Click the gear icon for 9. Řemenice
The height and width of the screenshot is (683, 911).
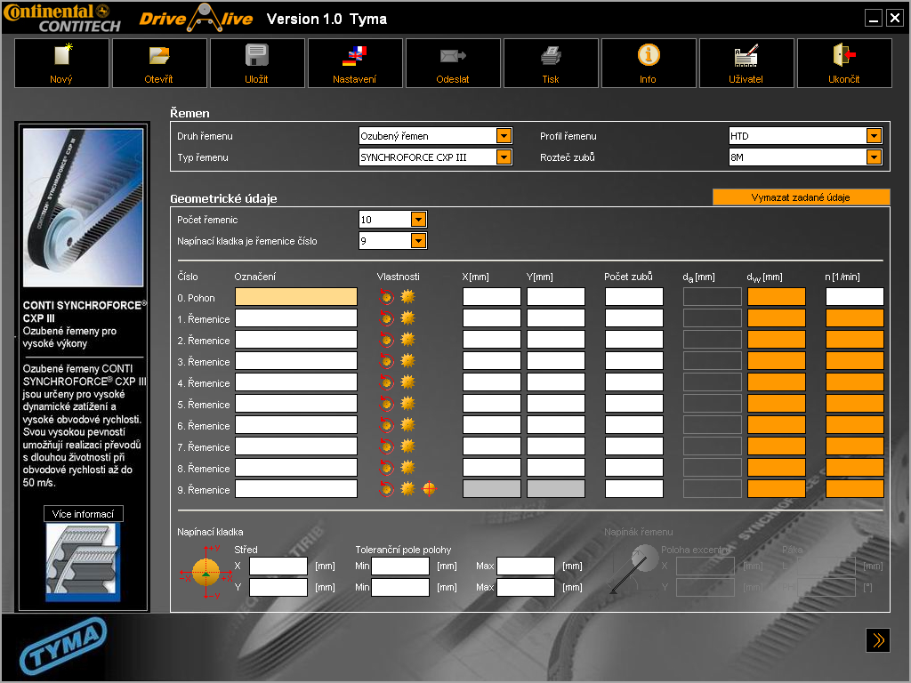click(407, 489)
